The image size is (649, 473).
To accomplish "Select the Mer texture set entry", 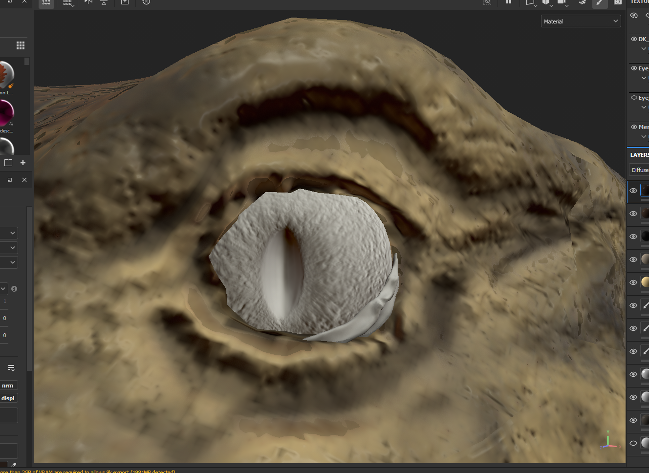I will tap(643, 127).
